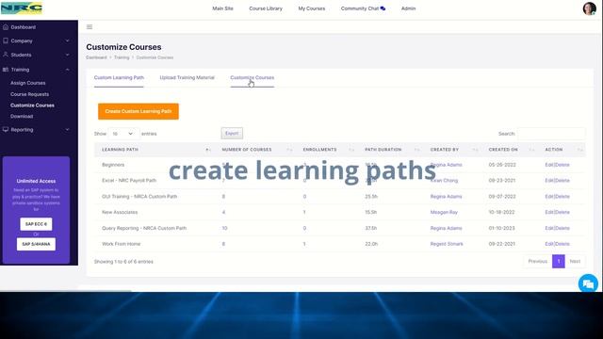The width and height of the screenshot is (603, 339).
Task: Focus the table Search field
Action: 551,134
